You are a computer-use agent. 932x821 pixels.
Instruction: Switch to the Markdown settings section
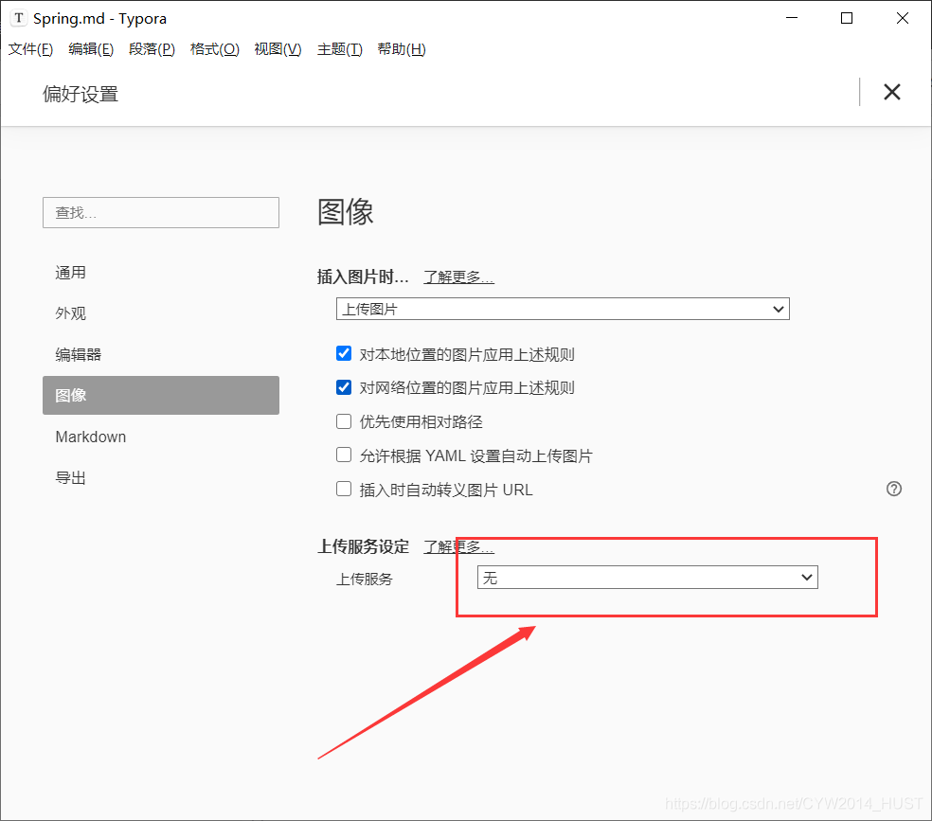coord(91,437)
